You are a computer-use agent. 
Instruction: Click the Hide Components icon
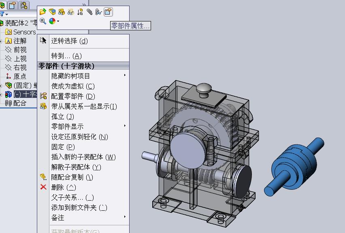pyautogui.click(x=62, y=11)
